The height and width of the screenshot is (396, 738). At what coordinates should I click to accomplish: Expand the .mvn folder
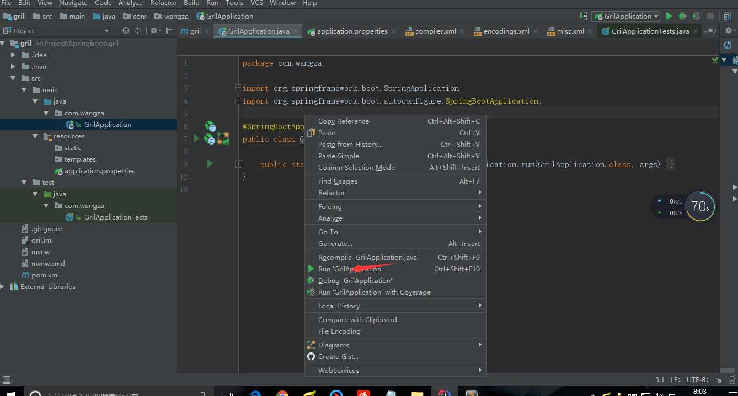(14, 66)
